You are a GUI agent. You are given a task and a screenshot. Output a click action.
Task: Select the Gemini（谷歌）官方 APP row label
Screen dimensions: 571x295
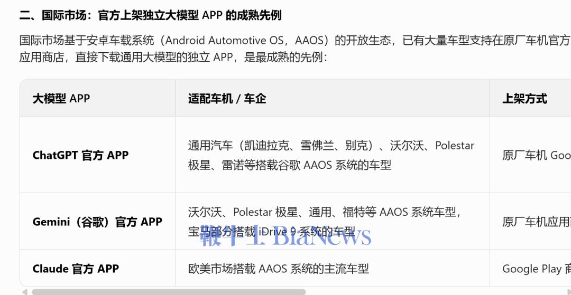(x=97, y=222)
